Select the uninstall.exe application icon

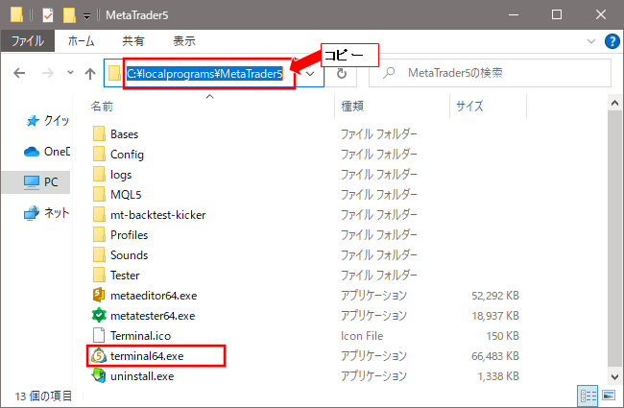(x=99, y=375)
